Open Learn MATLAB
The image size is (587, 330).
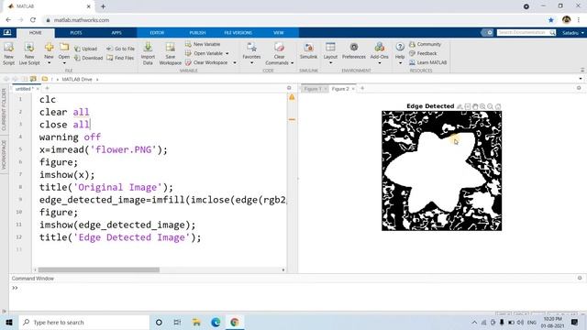[428, 62]
